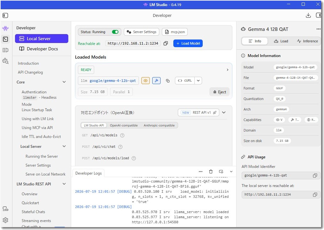Open app settings gear in sidebar
Image resolution: width=324 pixels, height=230 pixels.
5,220
